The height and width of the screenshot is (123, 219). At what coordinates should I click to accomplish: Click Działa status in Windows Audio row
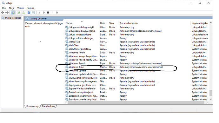112,52
